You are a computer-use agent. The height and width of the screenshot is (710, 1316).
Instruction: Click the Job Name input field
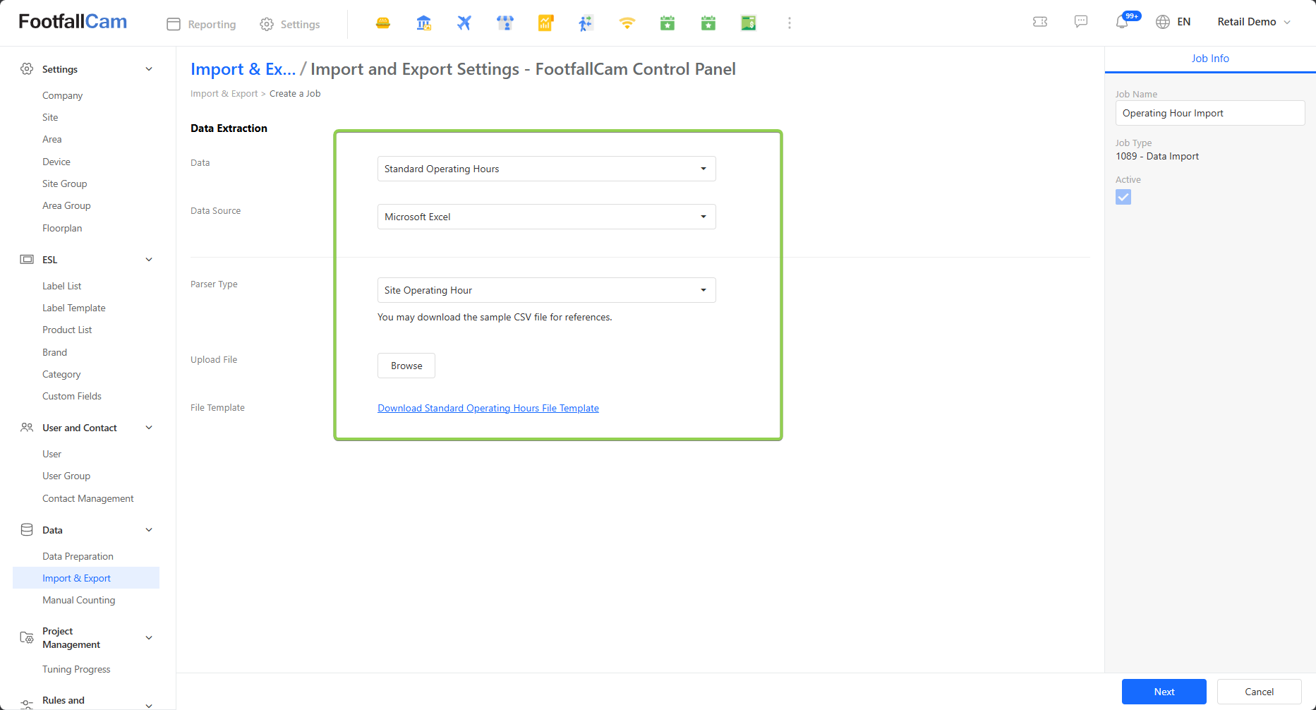click(1210, 113)
